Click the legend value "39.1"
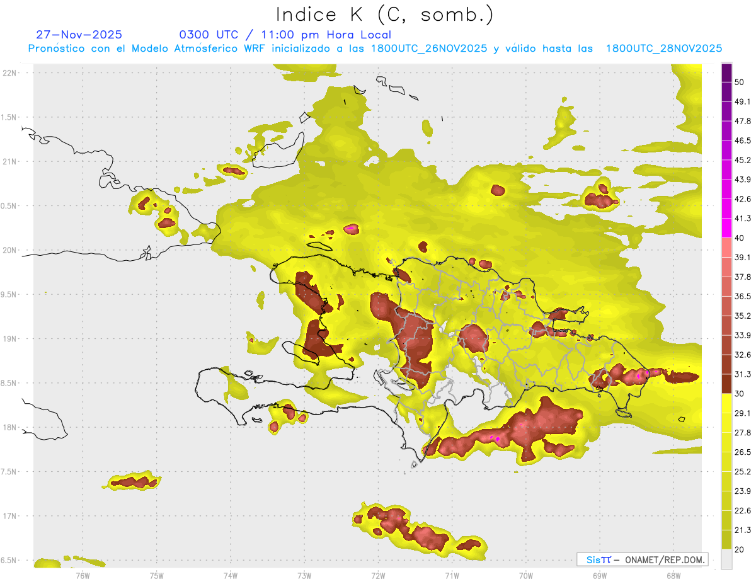This screenshot has height=584, width=756. click(x=742, y=257)
